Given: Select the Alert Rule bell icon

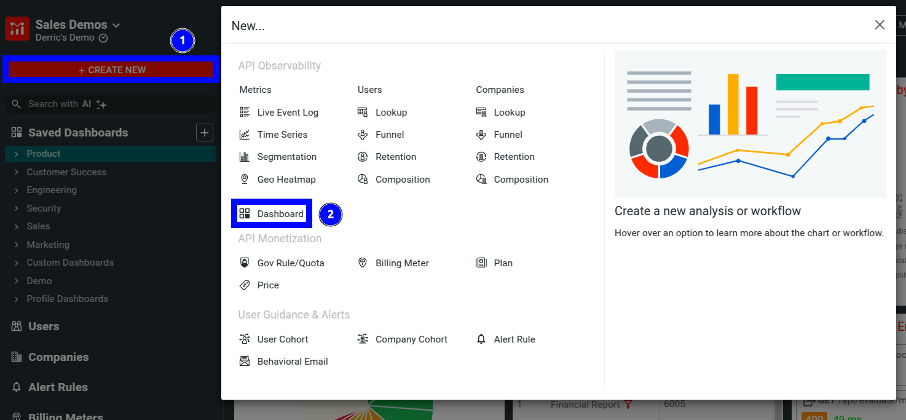Looking at the screenshot, I should click(481, 339).
